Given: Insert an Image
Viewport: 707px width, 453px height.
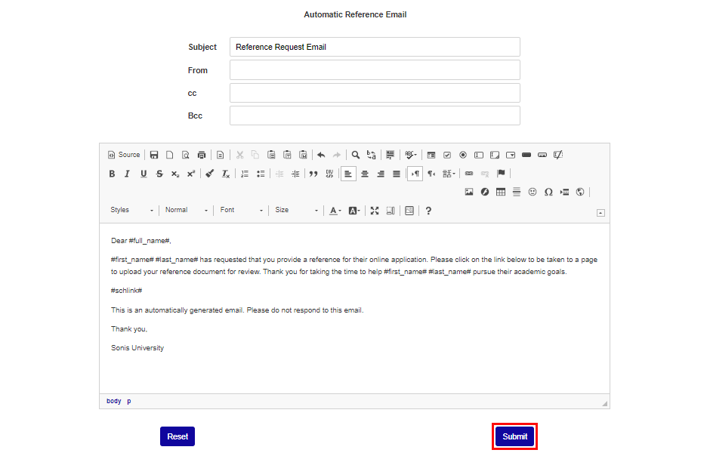Looking at the screenshot, I should [x=469, y=192].
